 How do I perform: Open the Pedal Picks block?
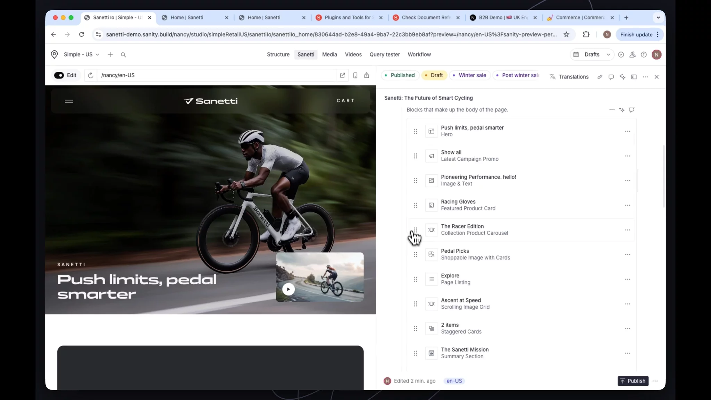(521, 255)
